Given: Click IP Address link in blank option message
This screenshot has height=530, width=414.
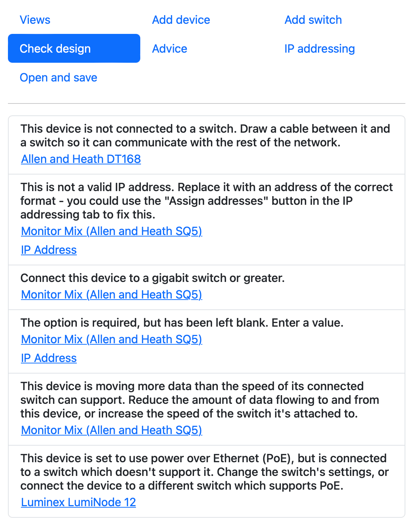Looking at the screenshot, I should [49, 358].
